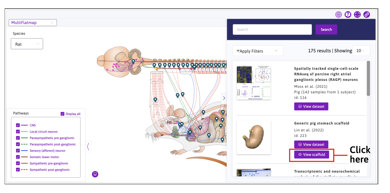Click 'Pig (142 samples from 1 subject)' text
Image resolution: width=390 pixels, height=193 pixels.
(x=325, y=92)
